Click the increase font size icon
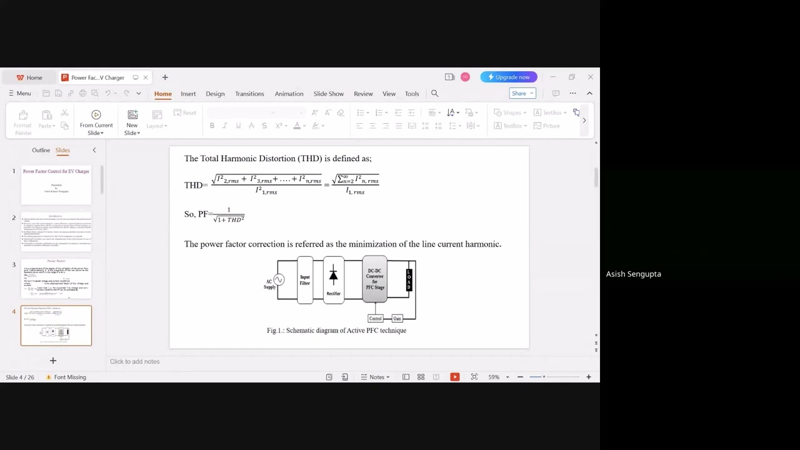The height and width of the screenshot is (450, 800). pyautogui.click(x=314, y=112)
